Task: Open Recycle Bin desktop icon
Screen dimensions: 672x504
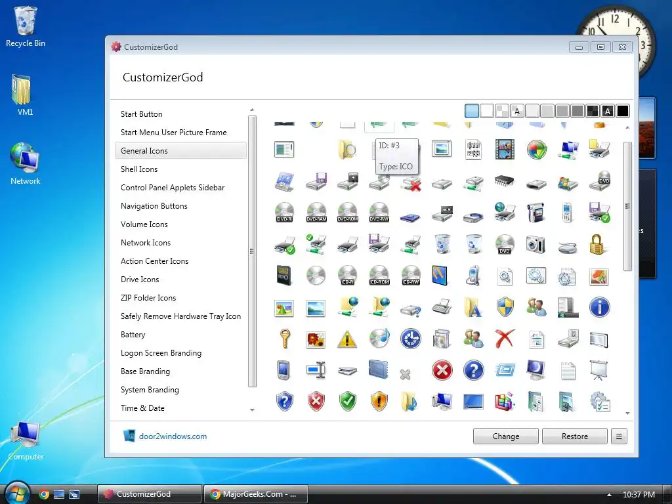Action: click(x=26, y=27)
